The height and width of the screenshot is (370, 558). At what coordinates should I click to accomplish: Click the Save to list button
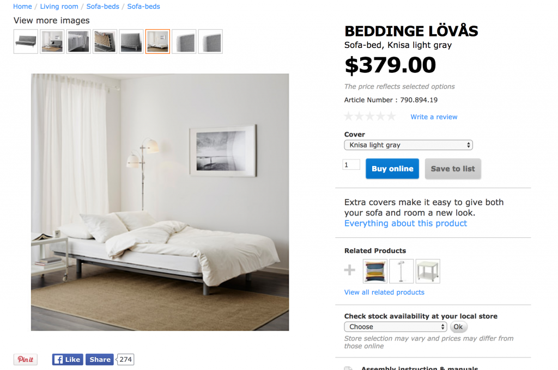coord(453,169)
